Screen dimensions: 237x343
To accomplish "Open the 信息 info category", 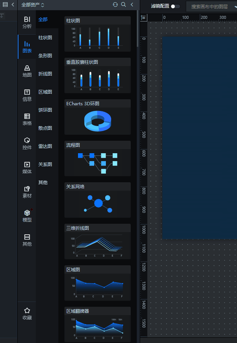I will [27, 95].
